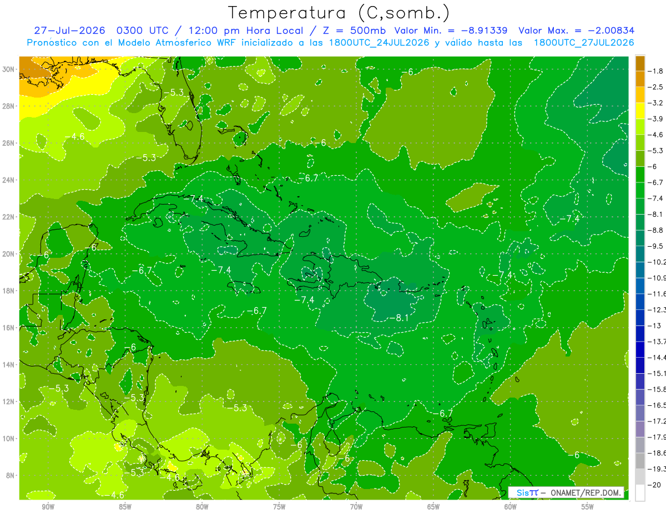Click the '65W' longitude axis label
The width and height of the screenshot is (666, 514).
(x=433, y=507)
